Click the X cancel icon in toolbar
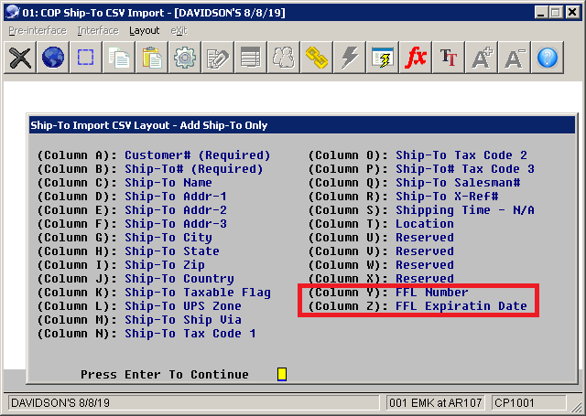The height and width of the screenshot is (416, 586). click(x=20, y=58)
